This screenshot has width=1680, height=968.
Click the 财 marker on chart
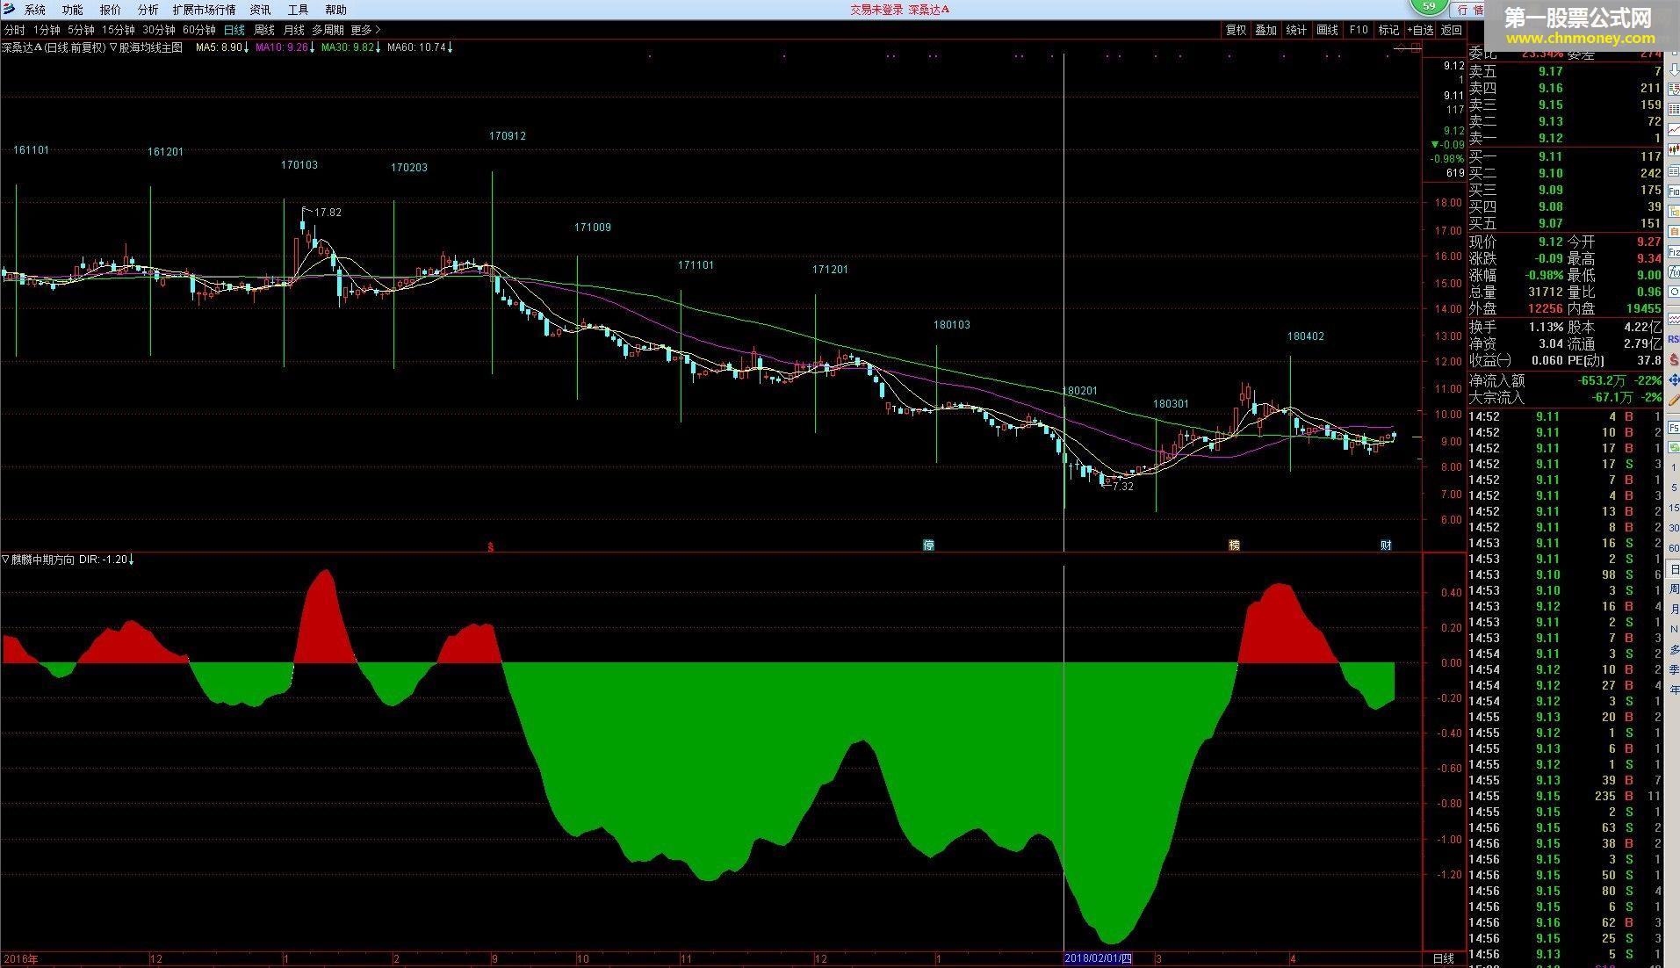(1385, 545)
